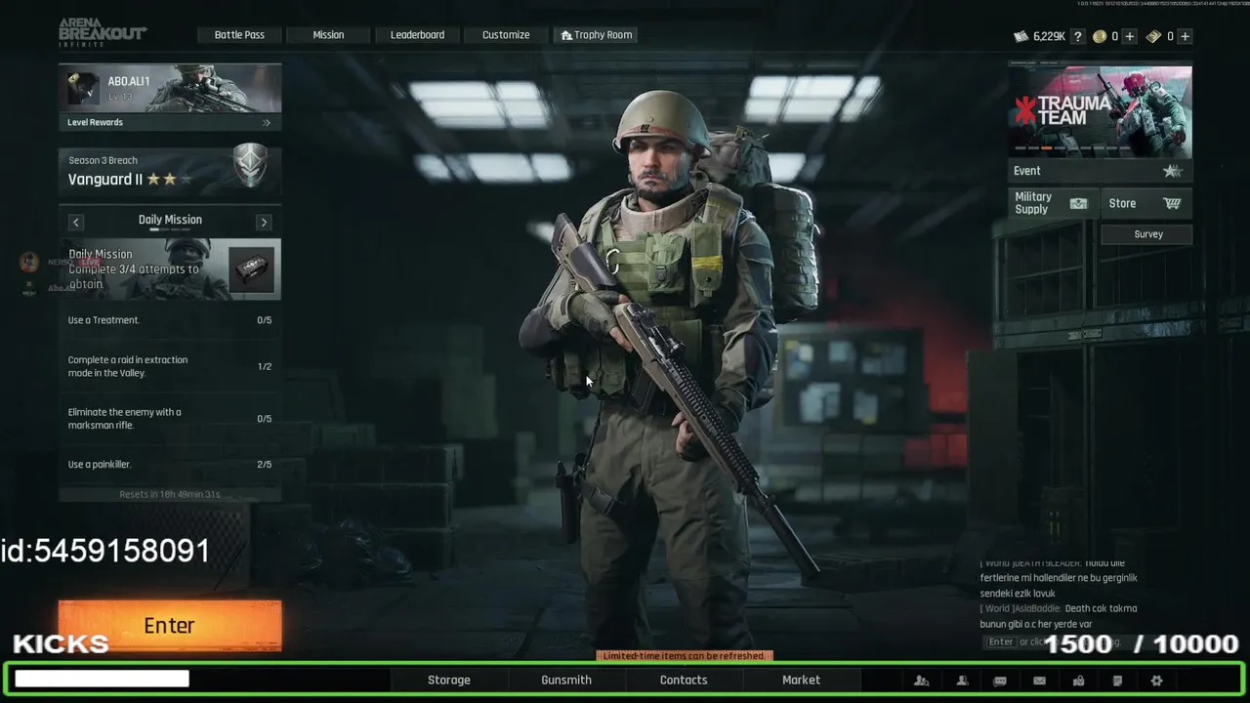Screen dimensions: 1250x703
Task: Open the Mission tab
Action: pos(328,35)
